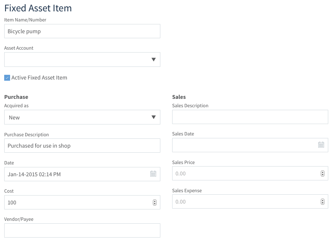Click the Cost field stepper arrows
This screenshot has height=241, width=335.
pos(154,202)
